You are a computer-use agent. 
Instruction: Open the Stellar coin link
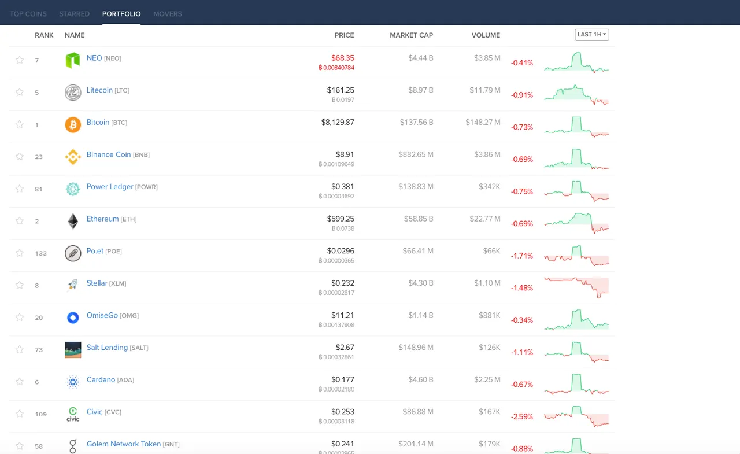pos(97,283)
